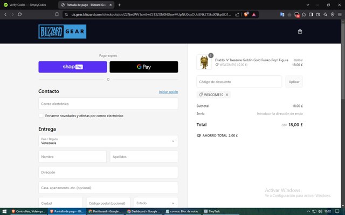Click the Correo electrónico field

[x=108, y=104]
